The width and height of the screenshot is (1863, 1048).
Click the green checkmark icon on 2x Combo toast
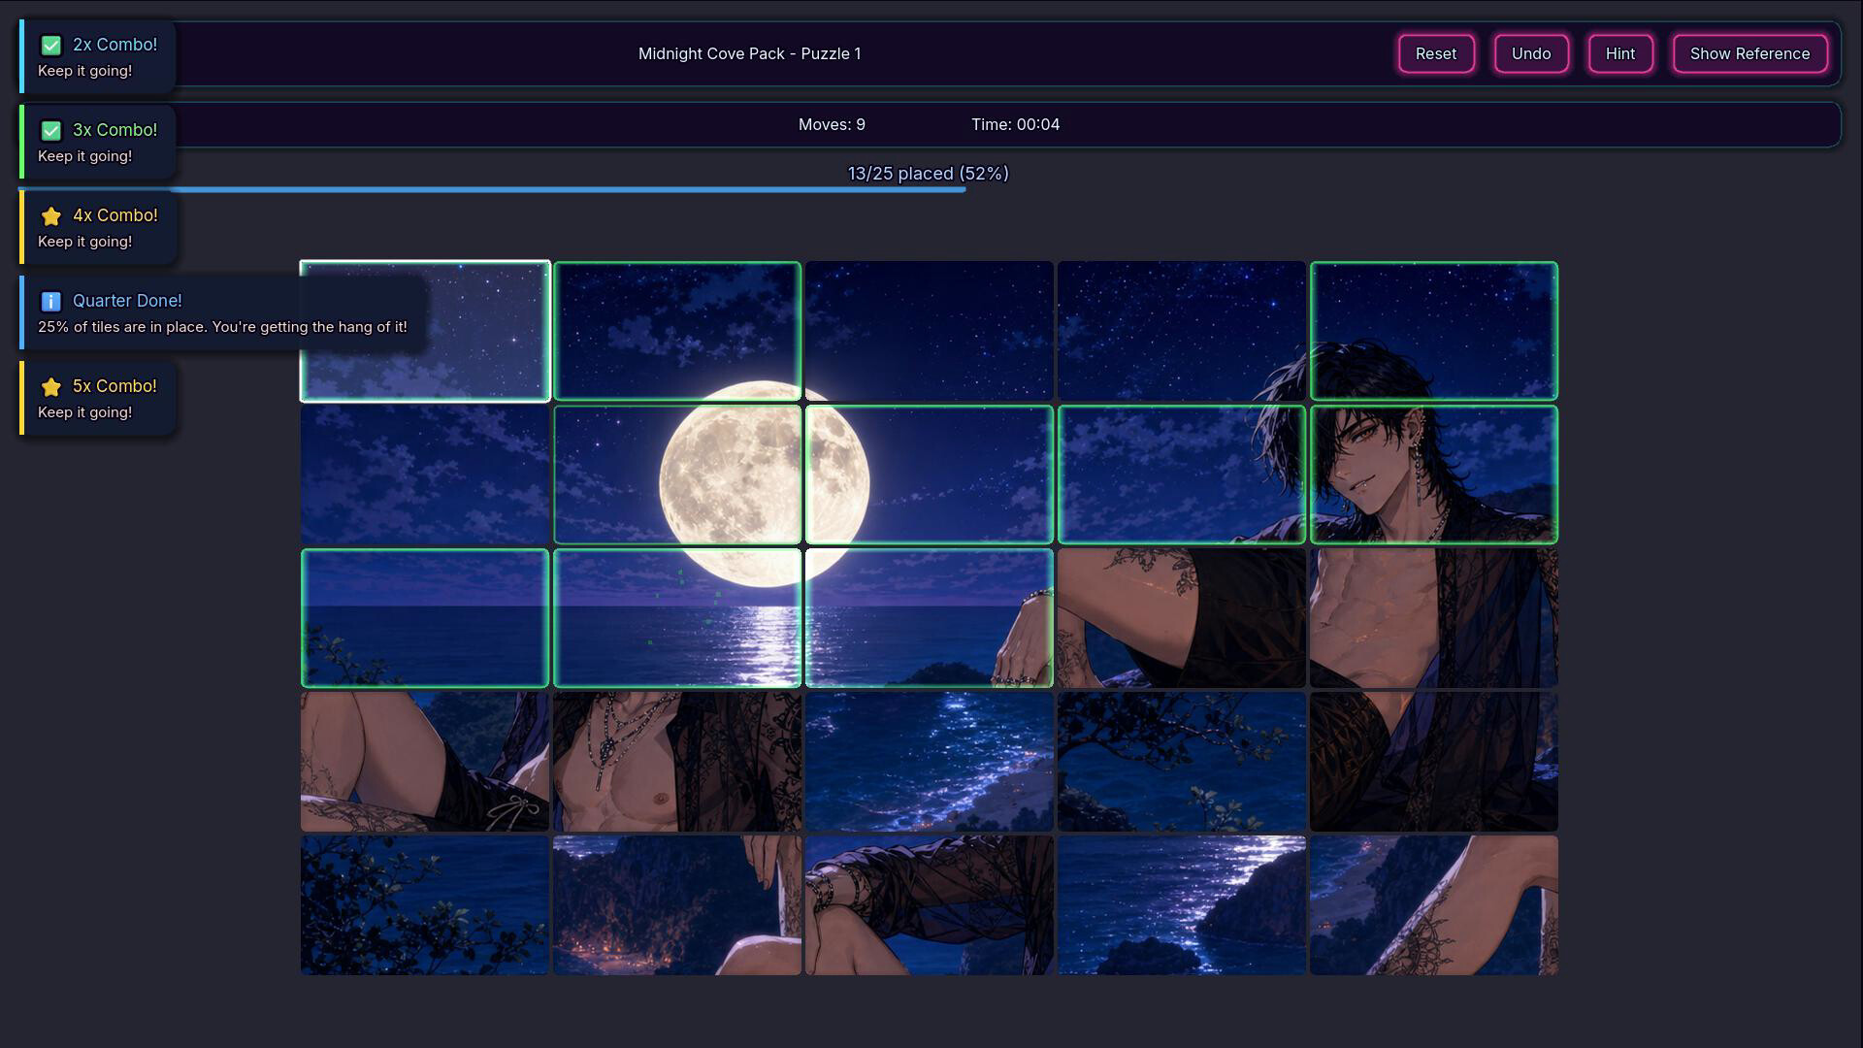51,46
